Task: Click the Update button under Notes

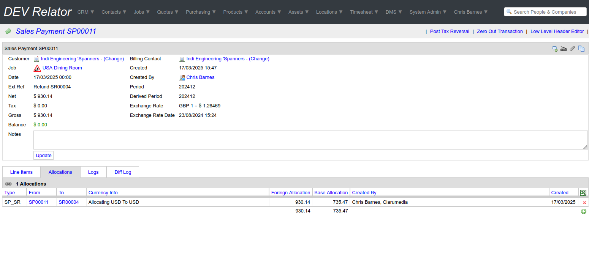Action: tap(44, 155)
